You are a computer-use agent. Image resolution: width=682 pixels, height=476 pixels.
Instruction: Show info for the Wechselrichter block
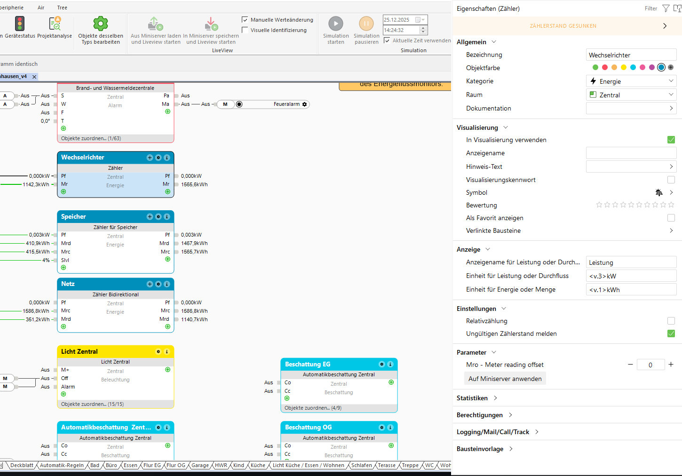coord(167,158)
